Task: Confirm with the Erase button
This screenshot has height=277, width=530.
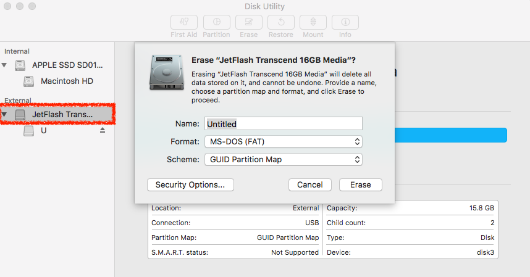Action: tap(361, 185)
